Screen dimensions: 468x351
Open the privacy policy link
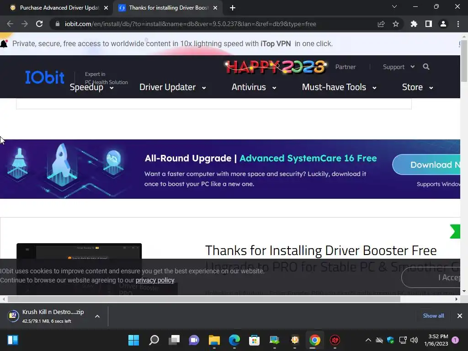point(155,280)
